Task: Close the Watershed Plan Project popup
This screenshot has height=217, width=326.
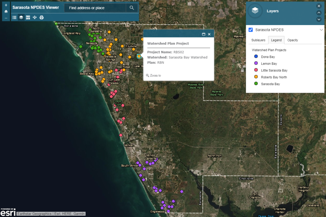Action: coord(209,34)
